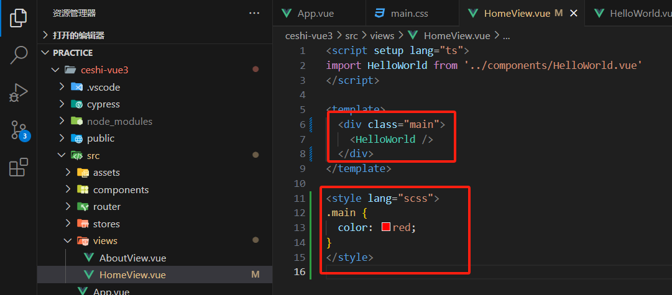Click ceshi-vue3 in the breadcrumb
672x295 pixels.
pos(308,35)
